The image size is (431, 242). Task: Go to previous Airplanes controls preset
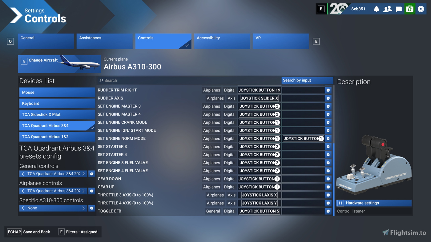[x=23, y=191]
